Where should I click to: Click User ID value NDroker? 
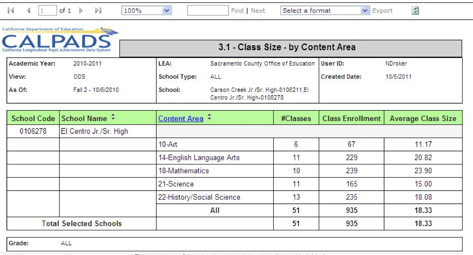click(x=396, y=64)
